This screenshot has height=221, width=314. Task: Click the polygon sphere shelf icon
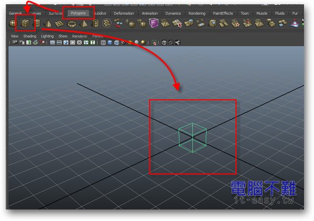(x=12, y=23)
